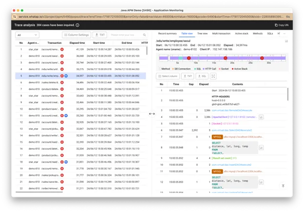Sort by End time column header
The image size is (304, 212).
click(127, 43)
